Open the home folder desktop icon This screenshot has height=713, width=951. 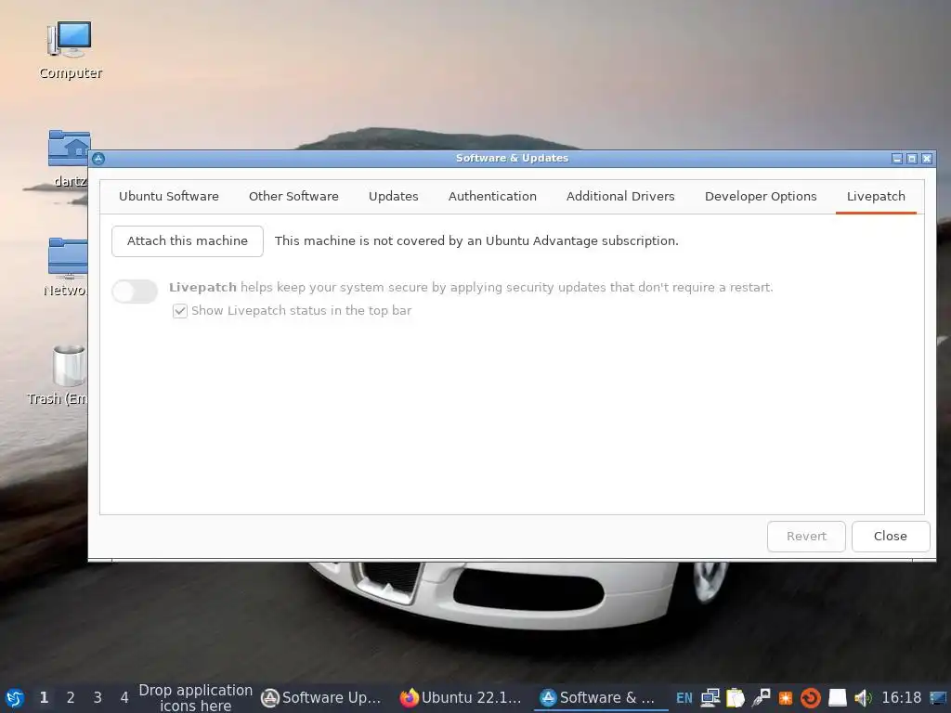69,159
